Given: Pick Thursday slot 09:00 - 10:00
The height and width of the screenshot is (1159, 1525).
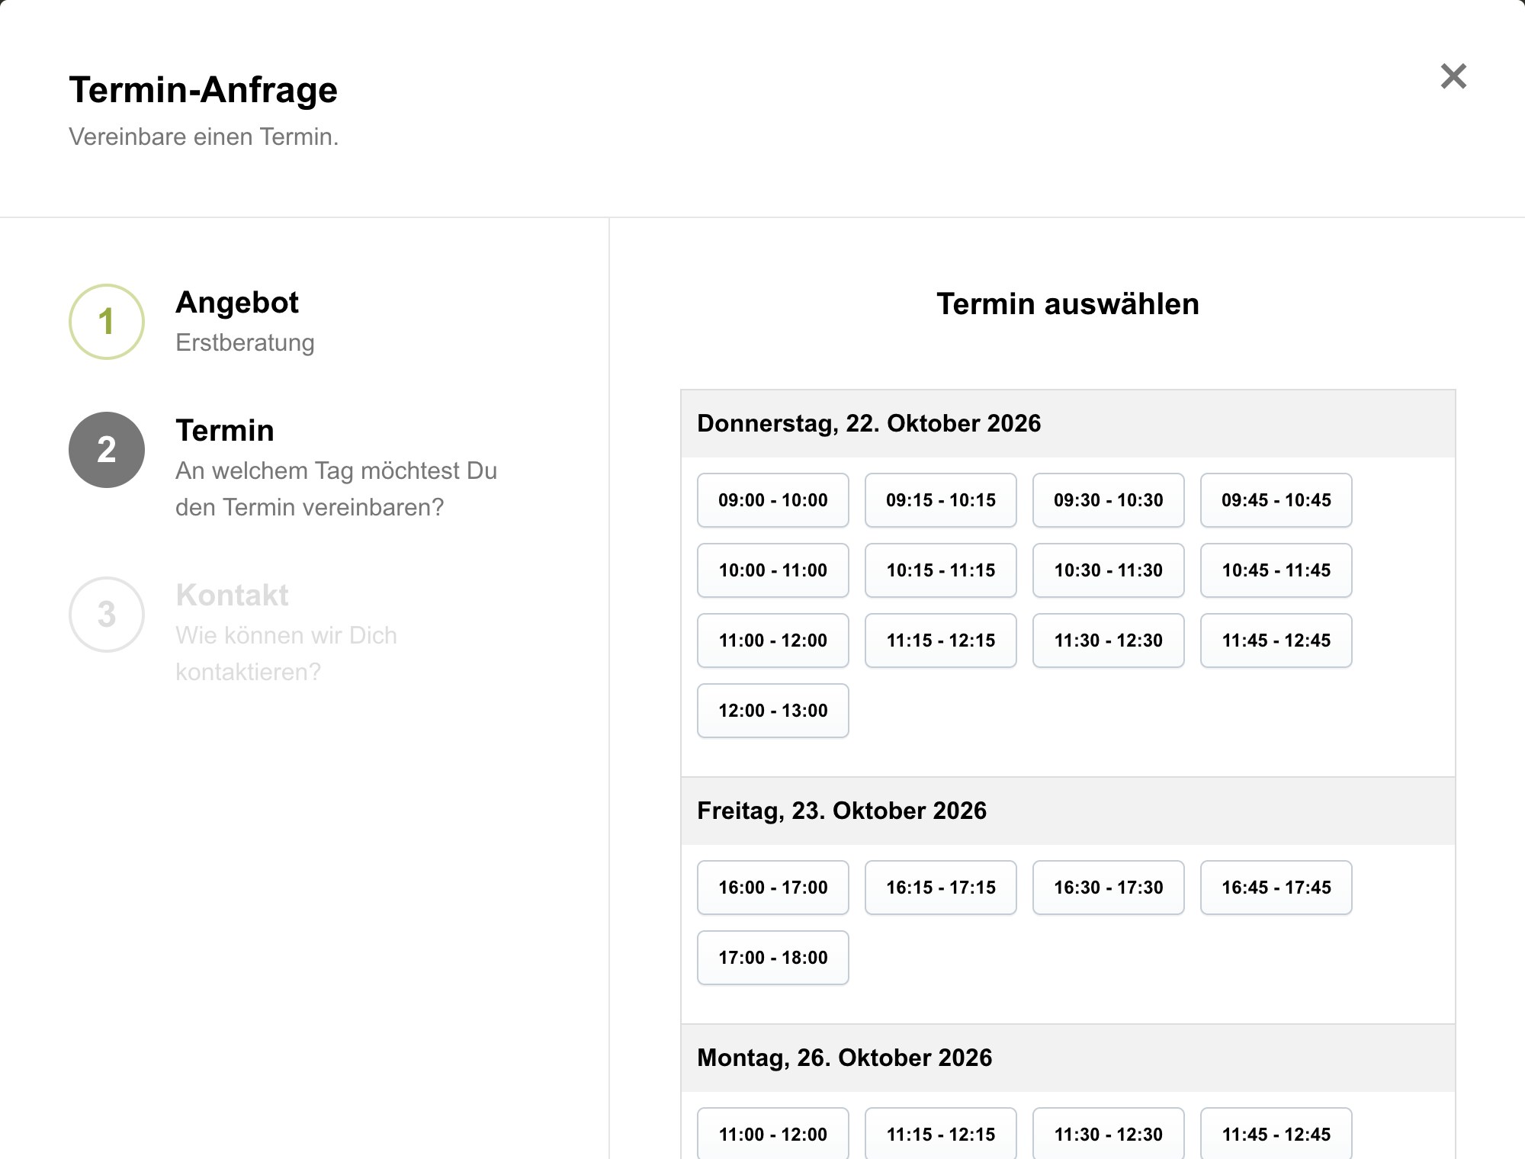Looking at the screenshot, I should (x=773, y=500).
